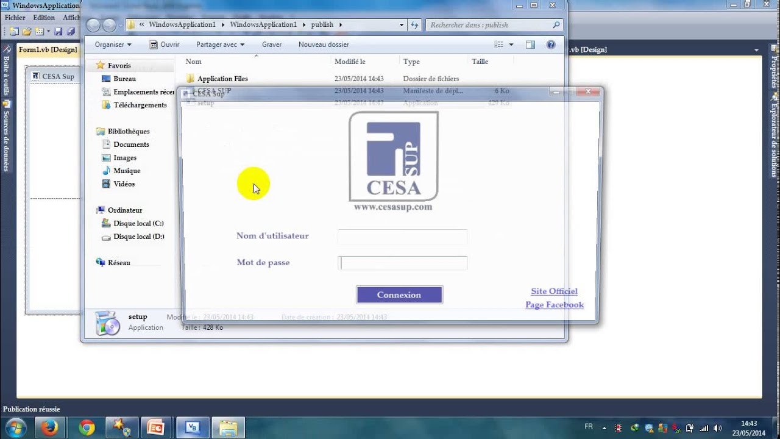
Task: Click the Open File folder icon in Visual Studio
Action: (x=27, y=32)
